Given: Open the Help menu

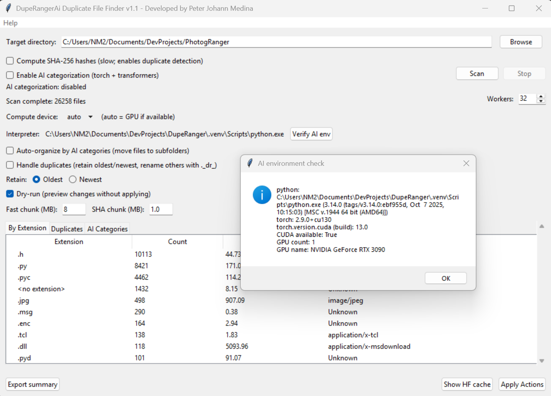Looking at the screenshot, I should [10, 23].
